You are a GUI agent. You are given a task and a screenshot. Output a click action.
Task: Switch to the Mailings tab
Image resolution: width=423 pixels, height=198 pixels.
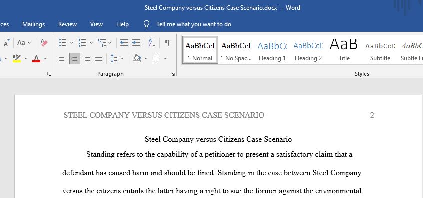click(34, 24)
